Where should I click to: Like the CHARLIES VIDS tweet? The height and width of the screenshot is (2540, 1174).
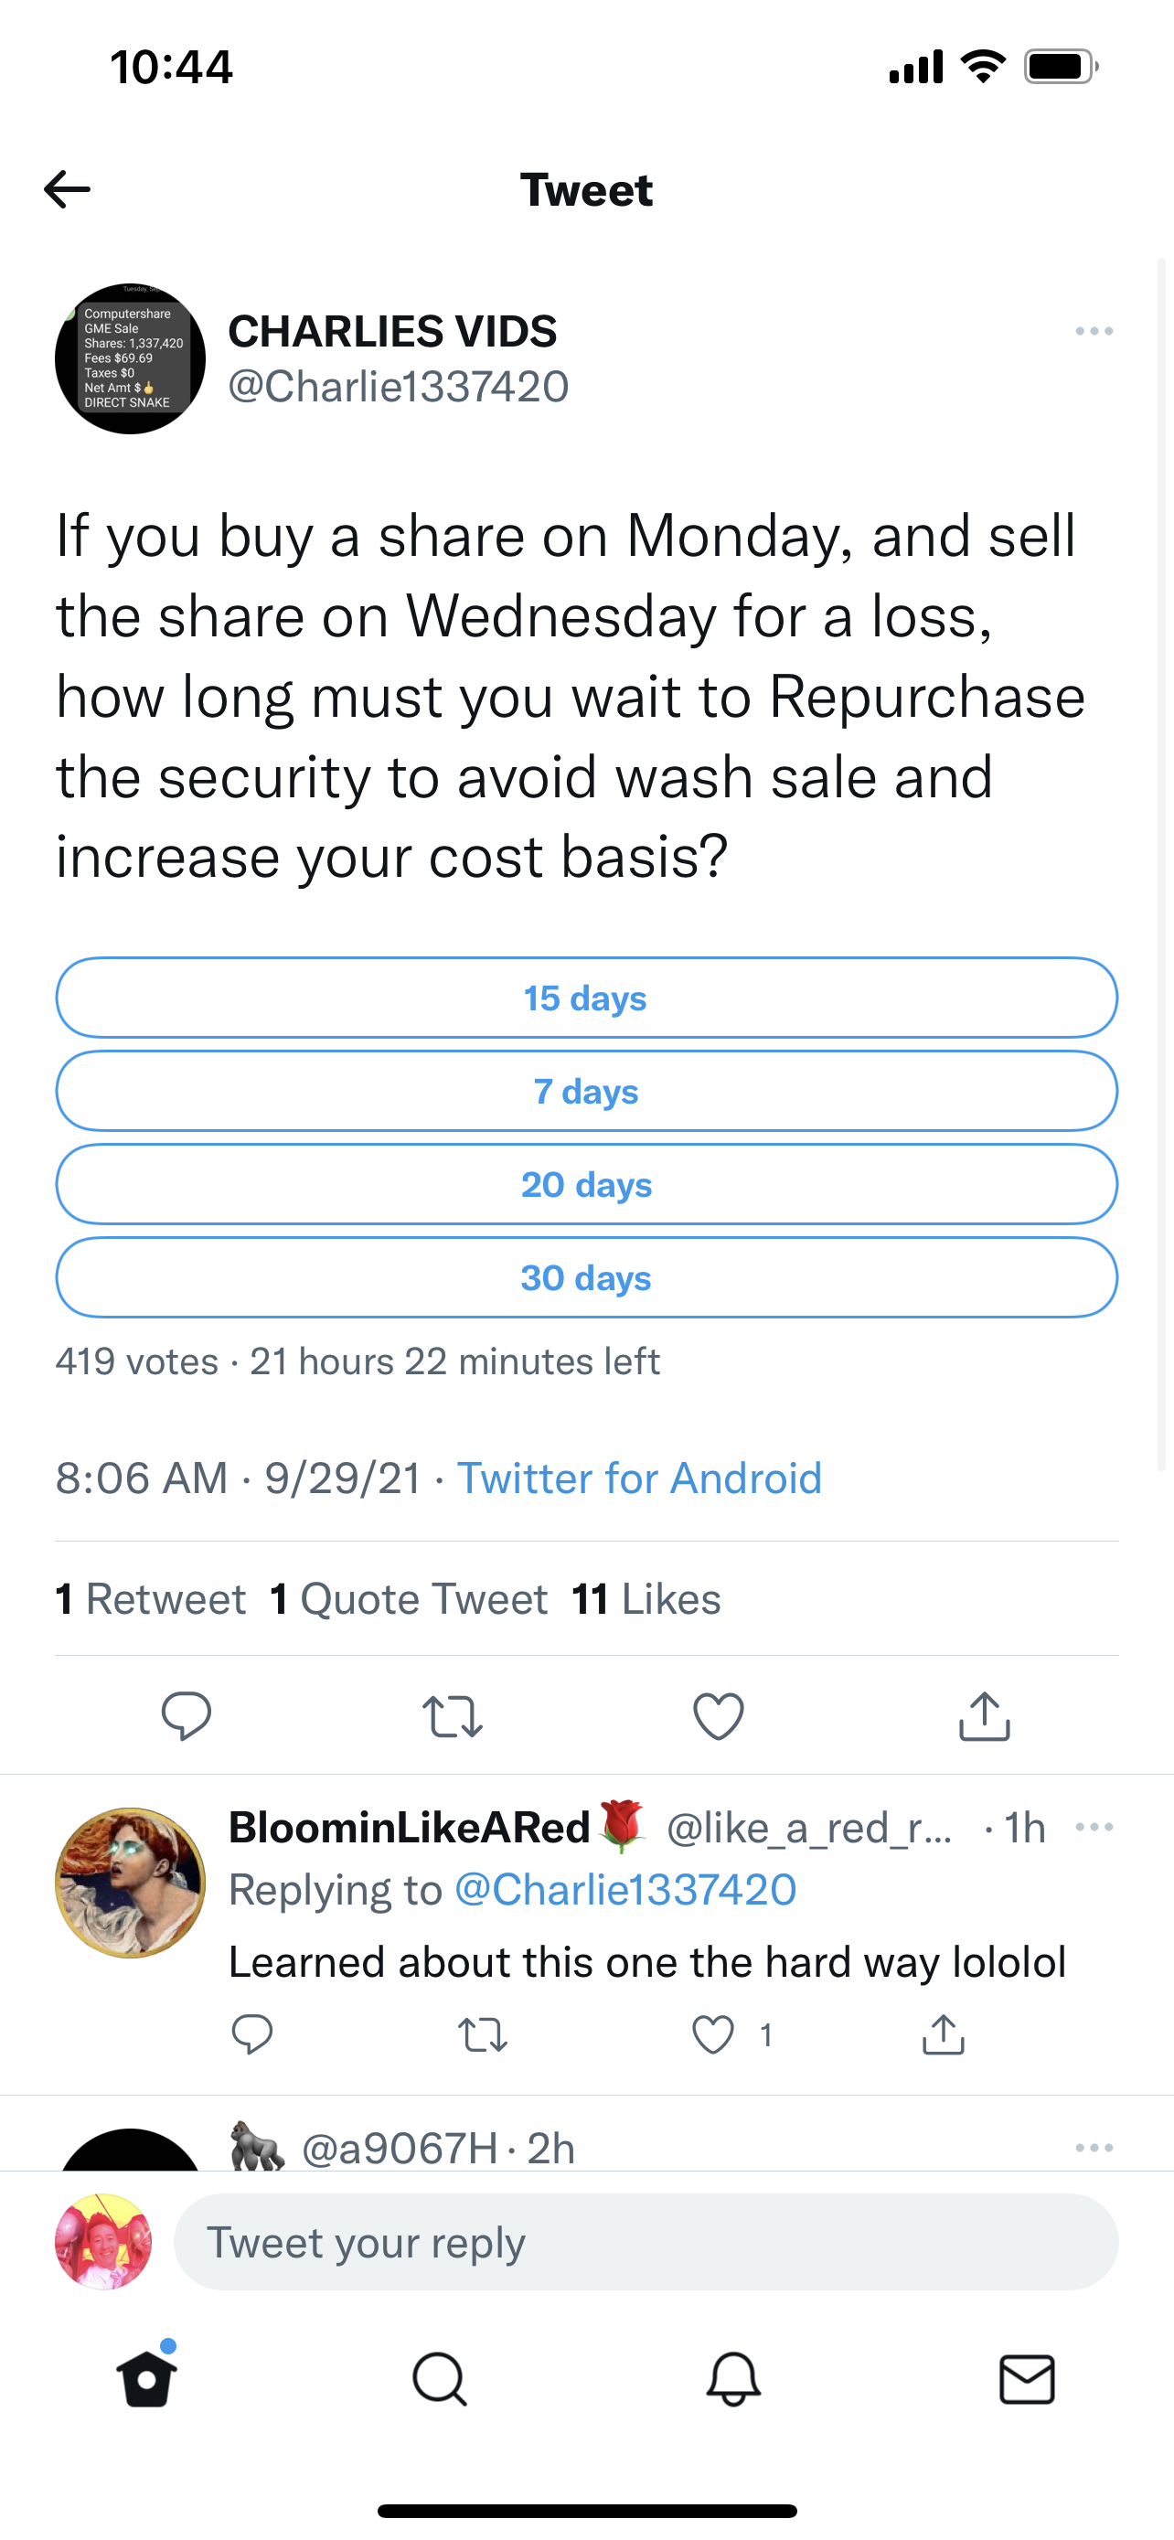(x=719, y=1715)
